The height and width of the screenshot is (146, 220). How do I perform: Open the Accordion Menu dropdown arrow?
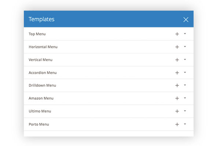(x=185, y=72)
